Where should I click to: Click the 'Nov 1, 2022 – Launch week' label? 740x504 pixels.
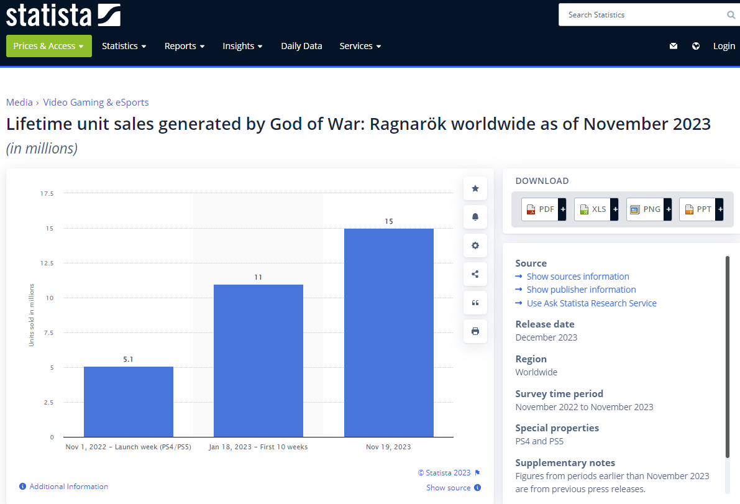coord(129,447)
